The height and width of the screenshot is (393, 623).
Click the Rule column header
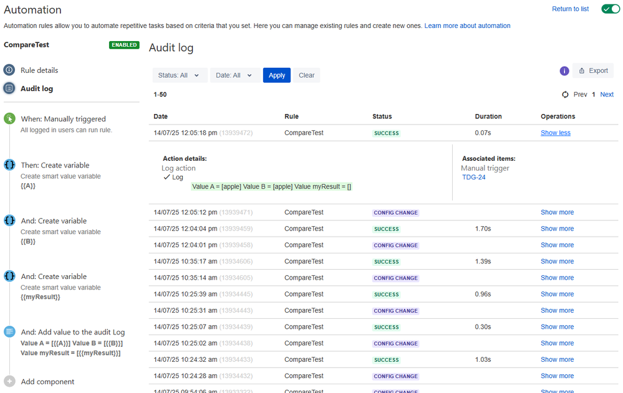pos(291,116)
